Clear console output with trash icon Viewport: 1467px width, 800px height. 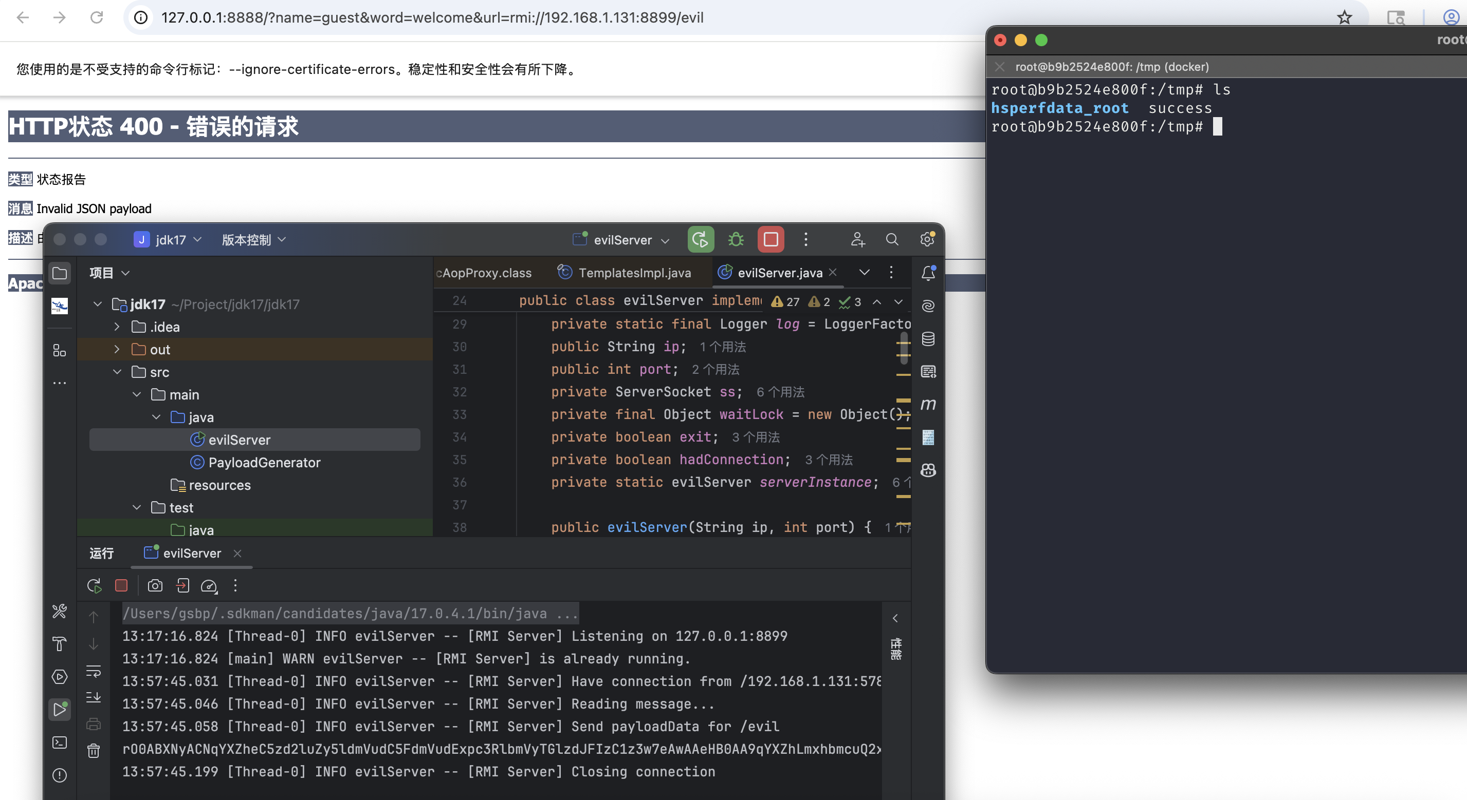point(94,751)
